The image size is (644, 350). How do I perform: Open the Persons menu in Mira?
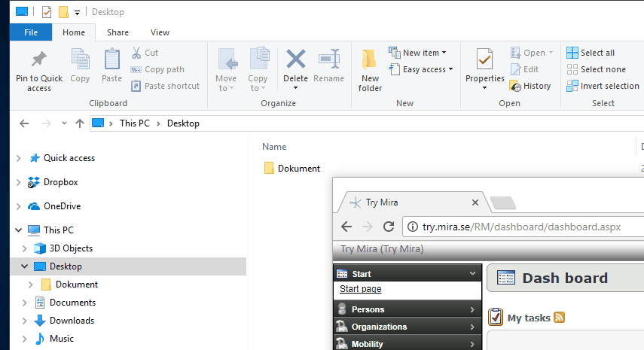[x=407, y=309]
